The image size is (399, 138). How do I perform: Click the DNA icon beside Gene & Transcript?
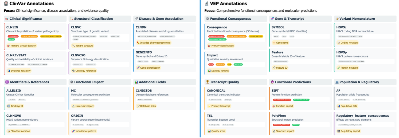coord(272,19)
